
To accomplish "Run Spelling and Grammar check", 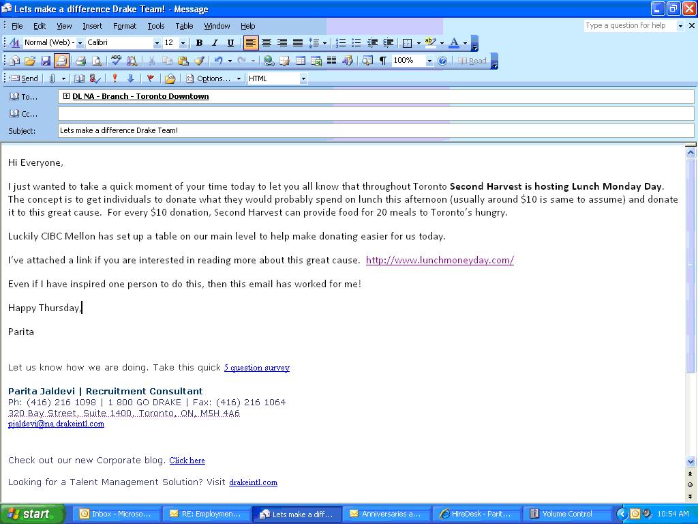I will (116, 61).
